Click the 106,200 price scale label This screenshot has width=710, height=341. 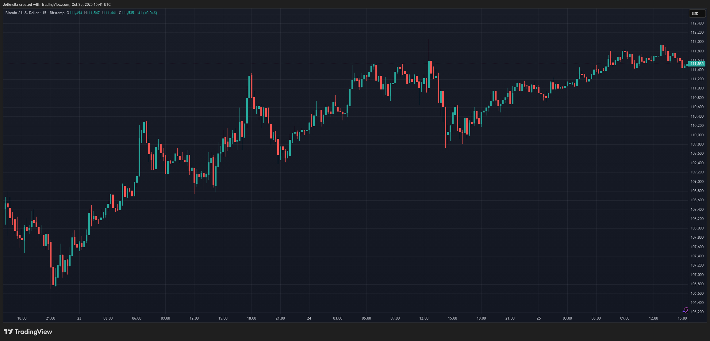[697, 312]
